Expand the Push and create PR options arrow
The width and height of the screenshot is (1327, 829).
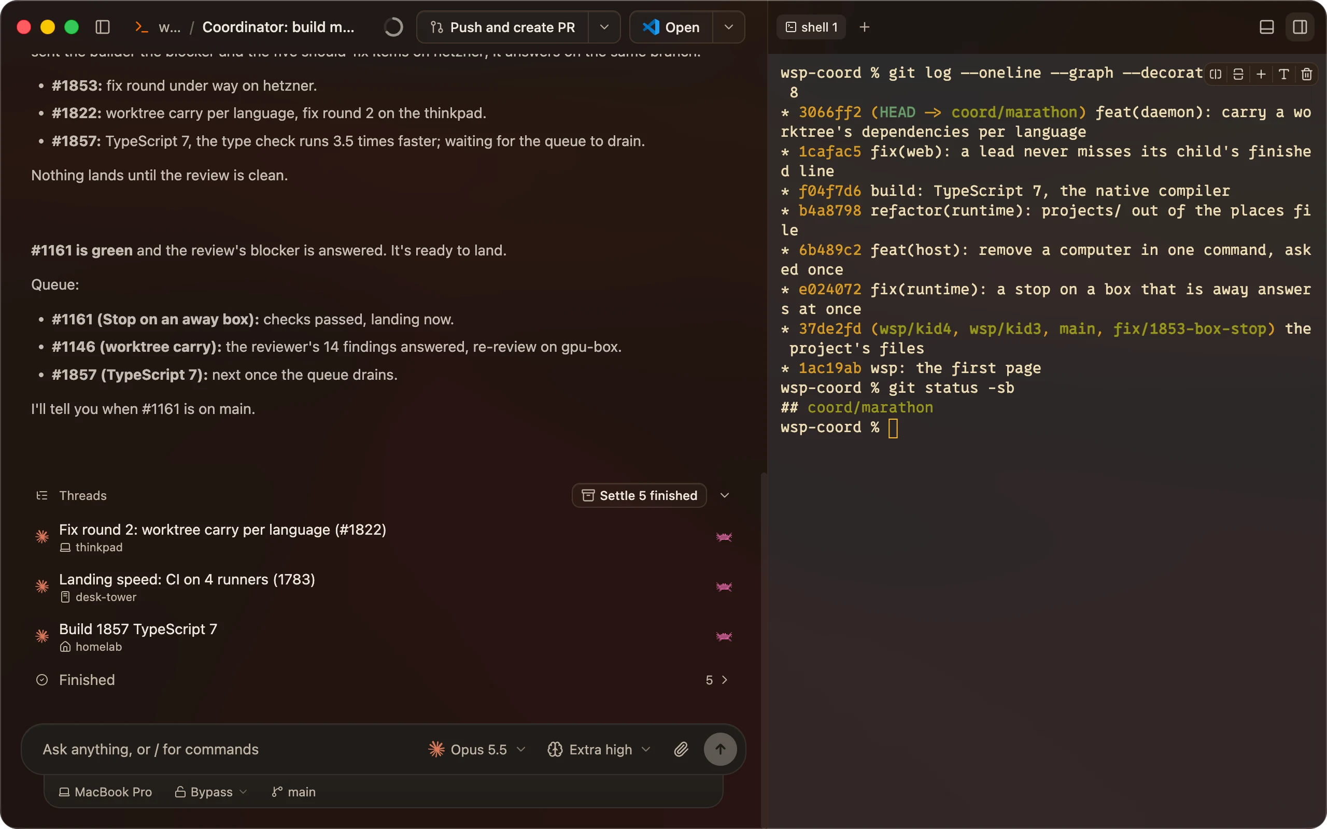[x=604, y=27]
